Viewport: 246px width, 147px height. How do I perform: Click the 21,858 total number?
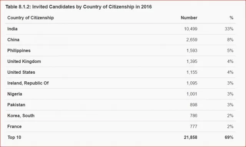(191, 137)
